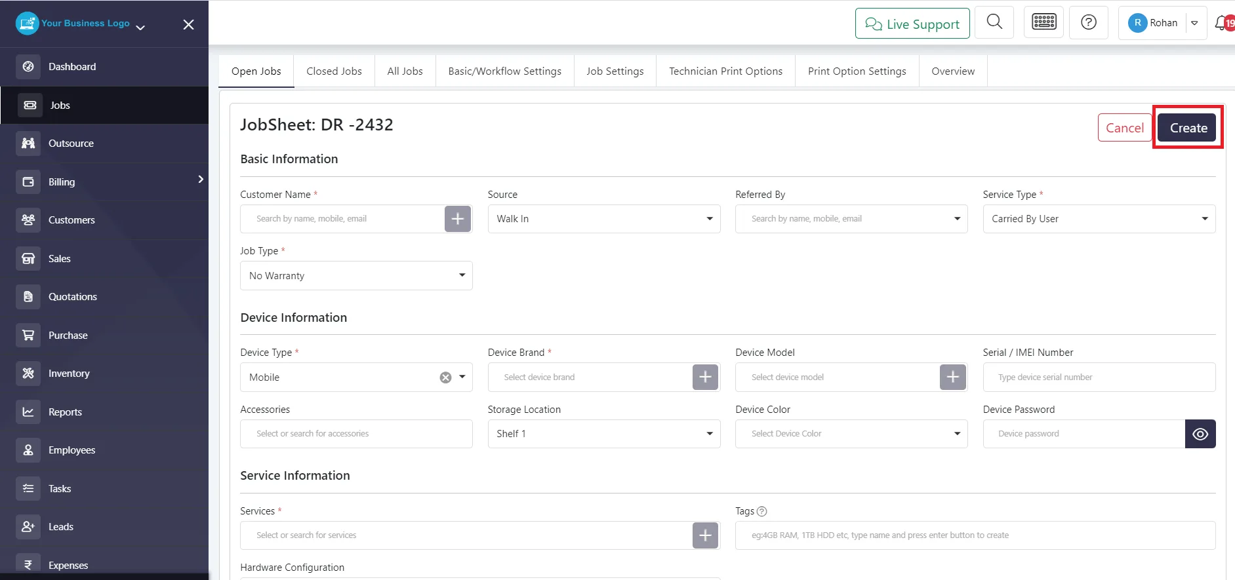
Task: Expand Device Type dropdown arrow
Action: 462,377
